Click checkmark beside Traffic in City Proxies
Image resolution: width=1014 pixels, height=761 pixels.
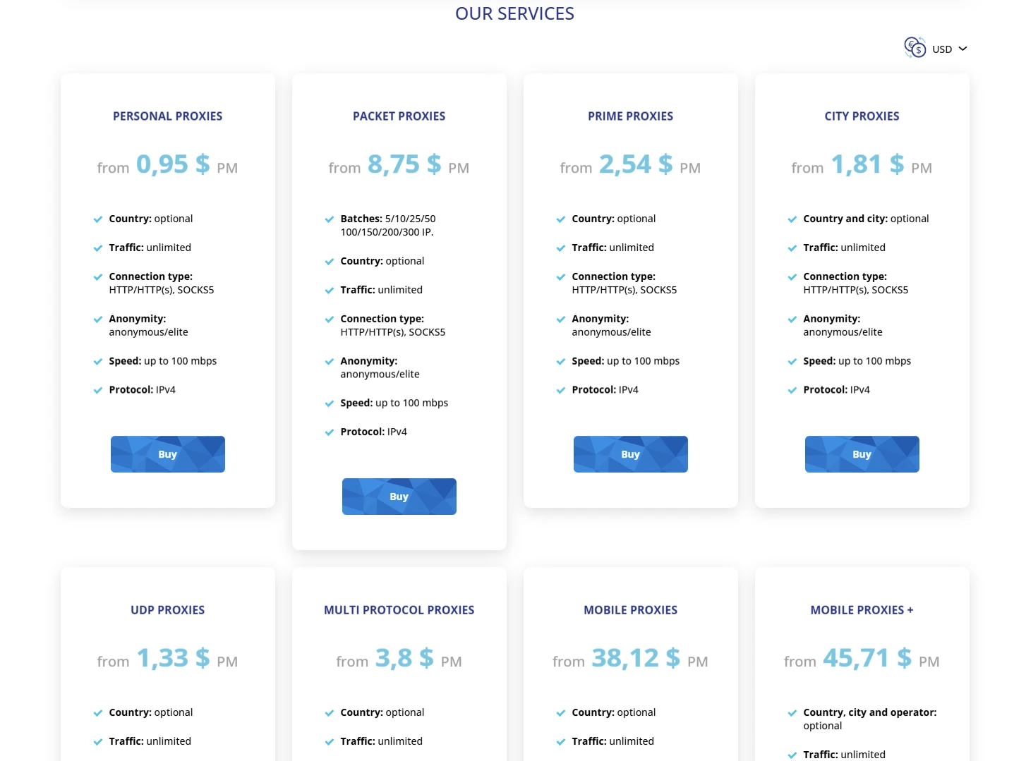(x=792, y=248)
